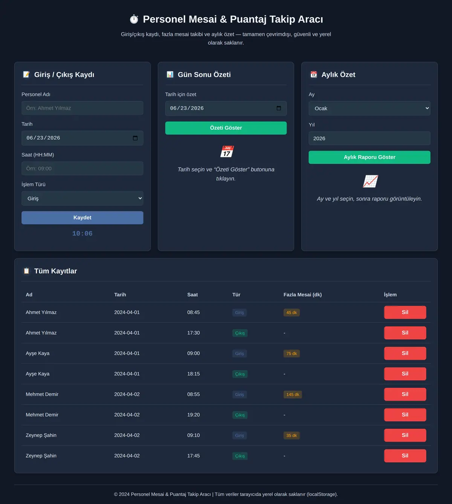Click the memo icon beside Giriş / Çıkış Kaydı
The height and width of the screenshot is (504, 452).
point(26,75)
